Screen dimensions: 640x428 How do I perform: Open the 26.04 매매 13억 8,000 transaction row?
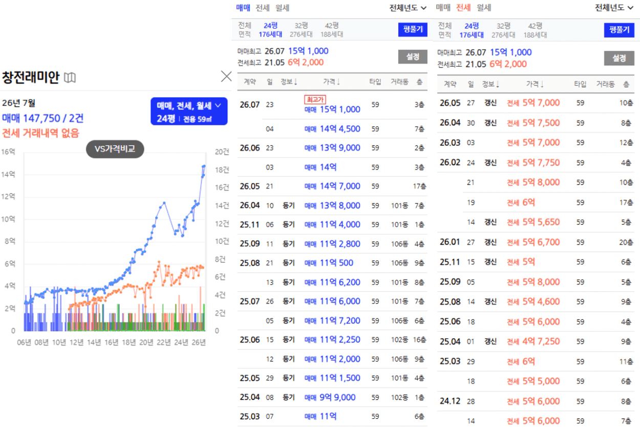(333, 206)
